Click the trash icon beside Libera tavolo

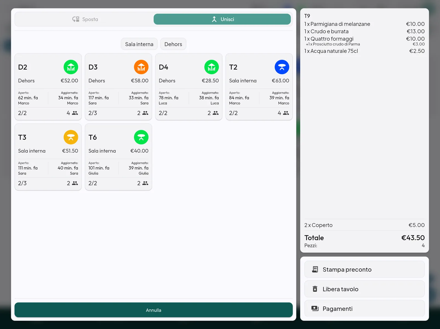[315, 289]
